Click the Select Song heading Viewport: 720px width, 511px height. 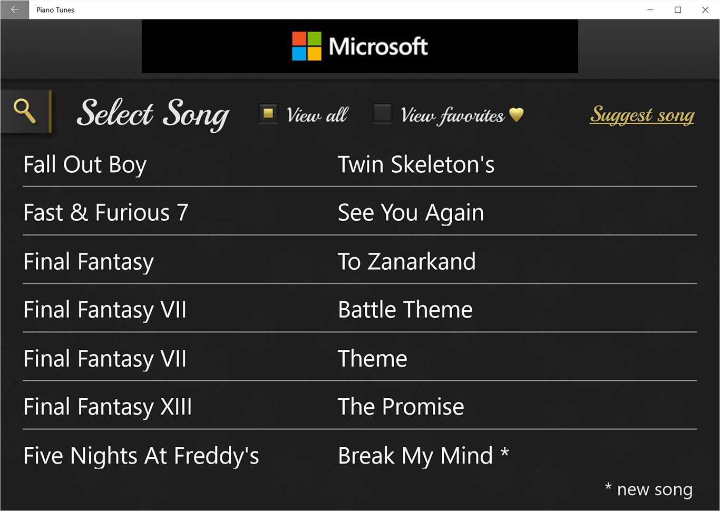point(153,114)
